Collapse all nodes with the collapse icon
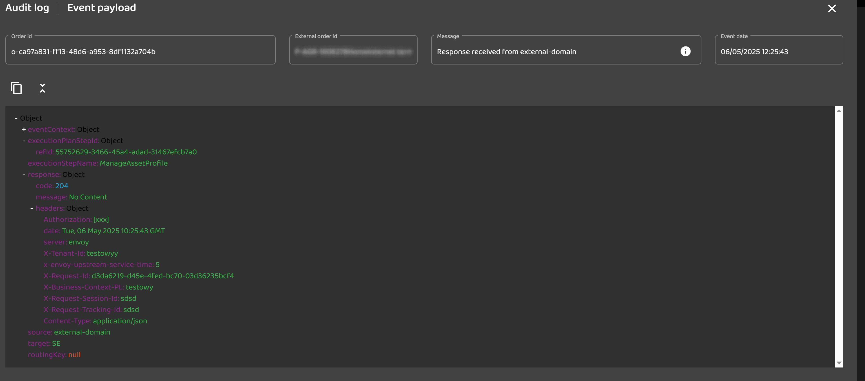Screen dimensions: 865x381 pos(42,88)
